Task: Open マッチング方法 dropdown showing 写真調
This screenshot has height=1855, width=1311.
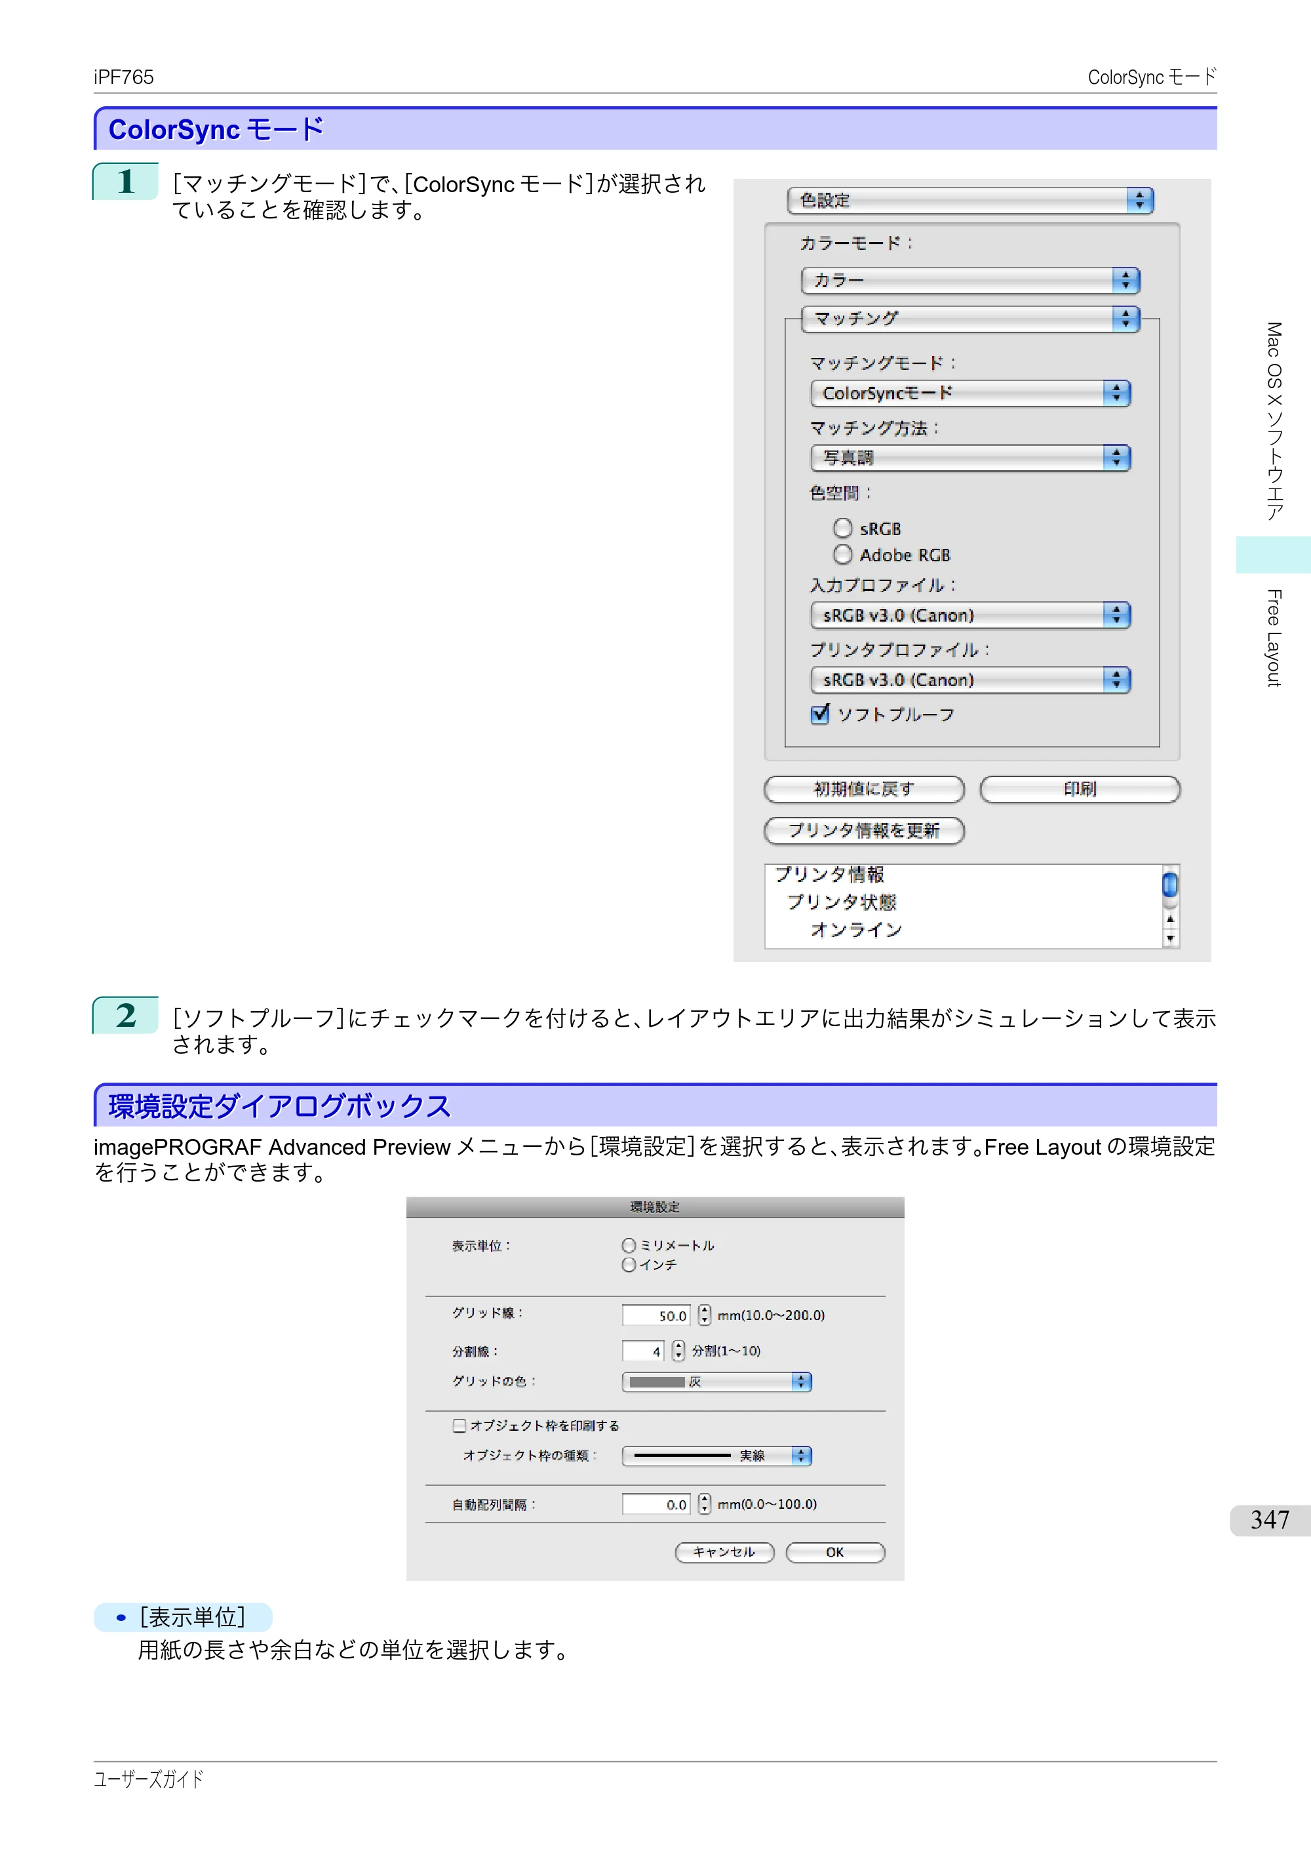Action: click(x=970, y=458)
